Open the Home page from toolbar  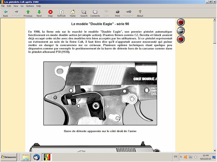[x=73, y=13]
